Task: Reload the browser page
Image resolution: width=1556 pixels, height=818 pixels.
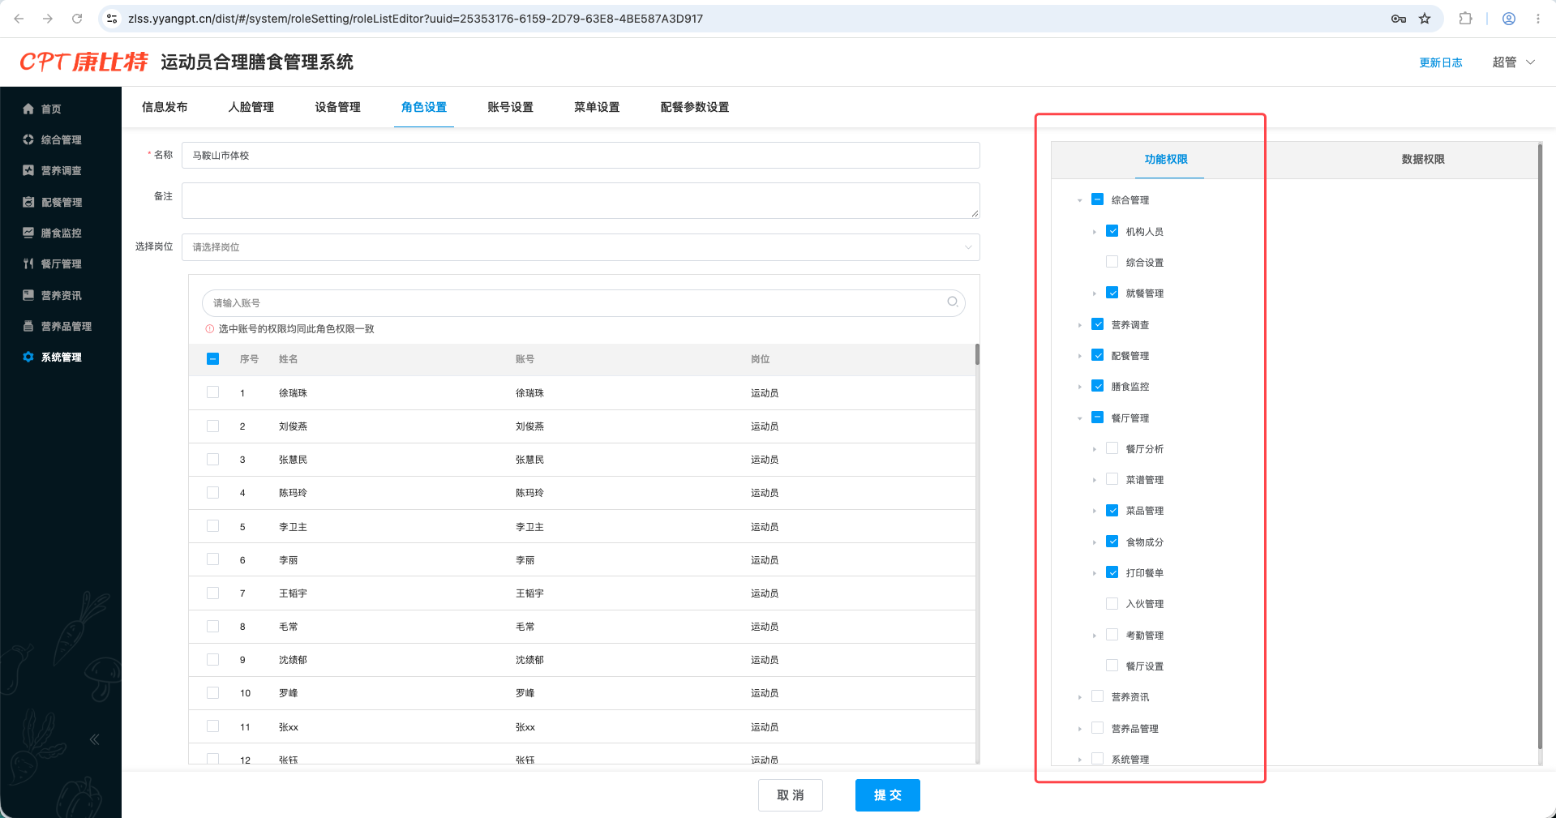Action: click(x=77, y=19)
